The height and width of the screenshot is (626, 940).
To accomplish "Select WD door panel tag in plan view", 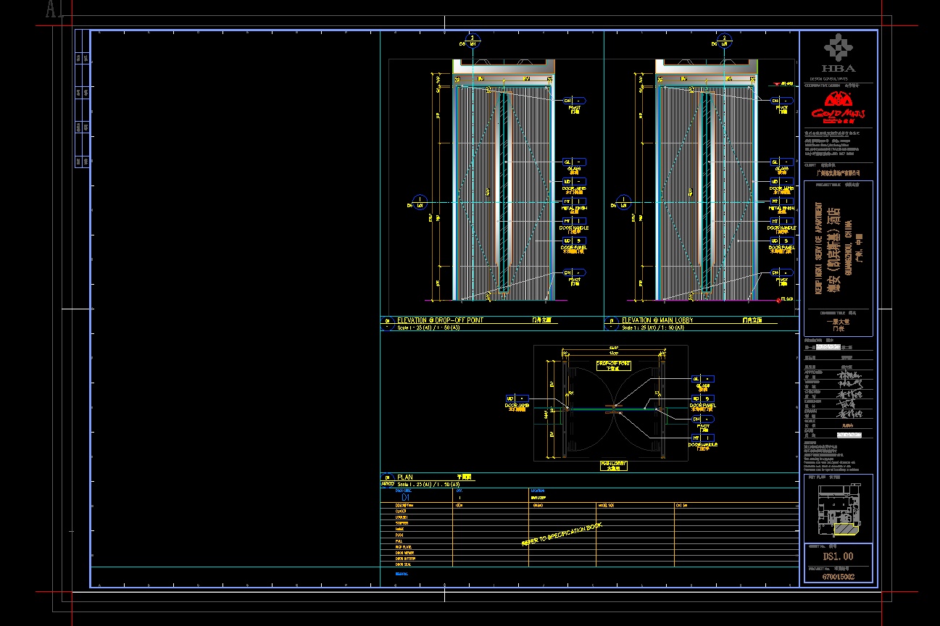I will [x=703, y=398].
